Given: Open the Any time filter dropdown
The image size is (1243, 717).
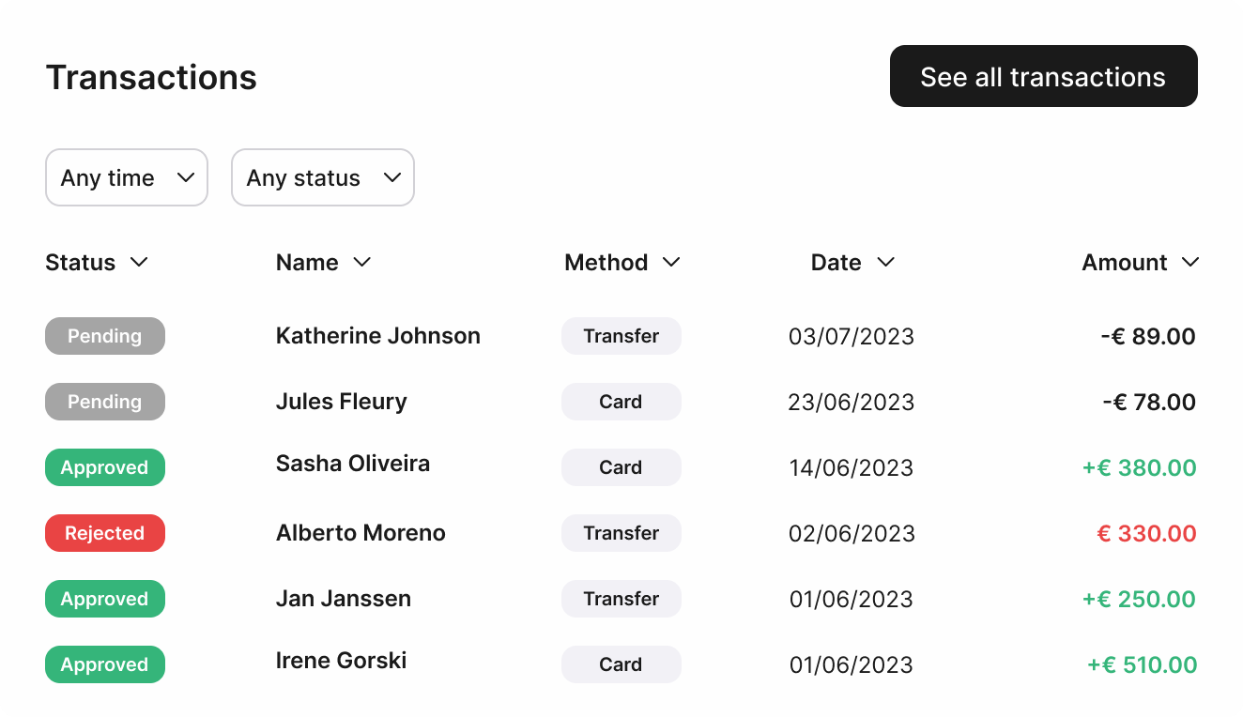Looking at the screenshot, I should coord(127,177).
